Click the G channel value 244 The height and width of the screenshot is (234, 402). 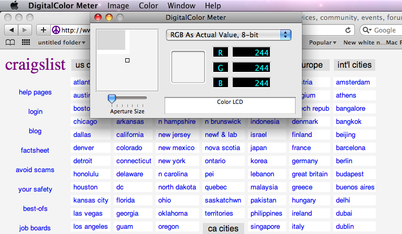[251, 68]
